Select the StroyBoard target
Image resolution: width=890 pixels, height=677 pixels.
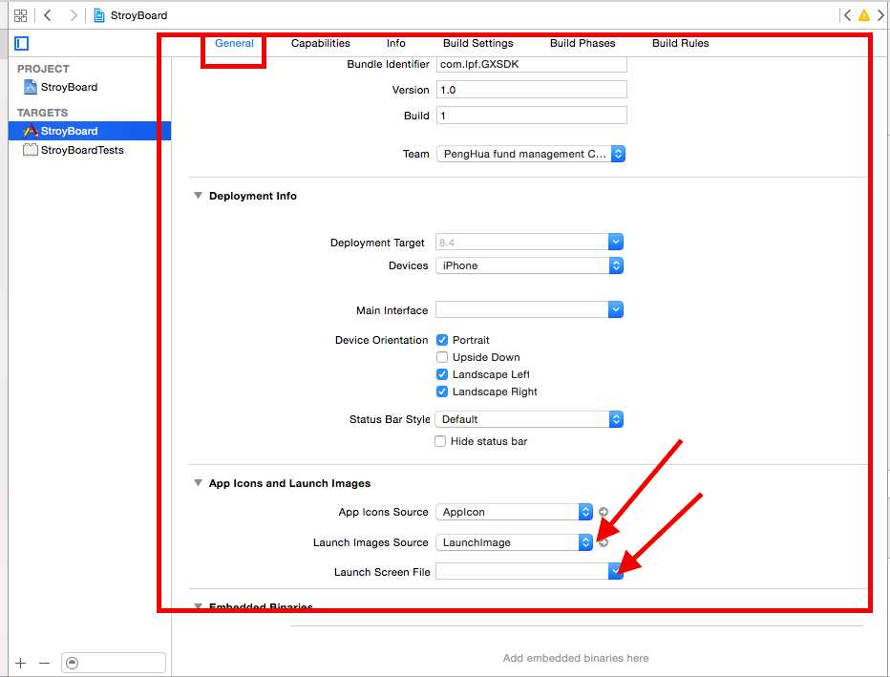pyautogui.click(x=89, y=131)
